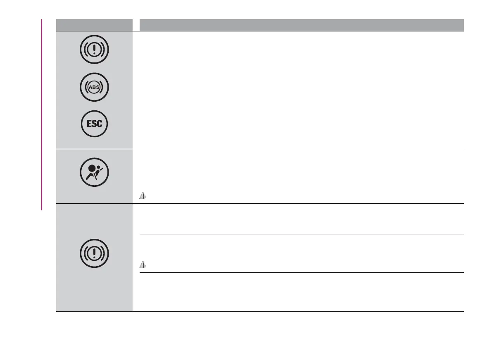Click the bottom border line of the table
The height and width of the screenshot is (348, 492).
pos(260,311)
